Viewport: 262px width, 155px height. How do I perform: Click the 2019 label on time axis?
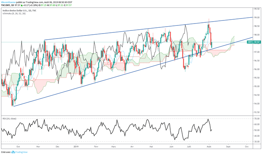coord(76,147)
